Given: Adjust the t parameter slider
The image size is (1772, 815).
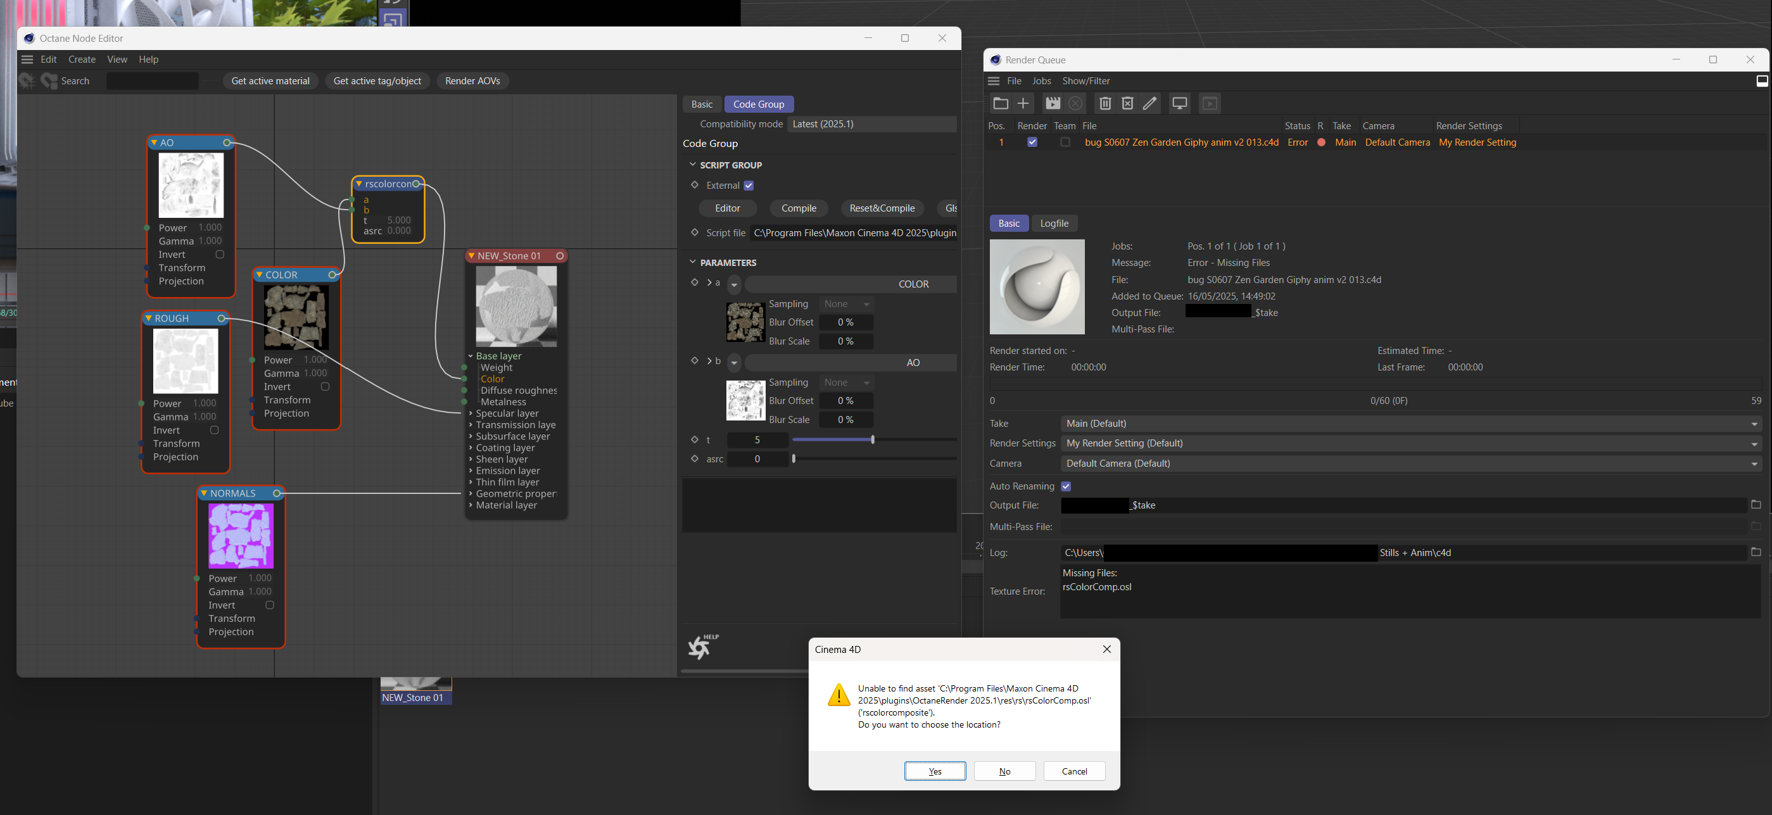Looking at the screenshot, I should pyautogui.click(x=872, y=439).
